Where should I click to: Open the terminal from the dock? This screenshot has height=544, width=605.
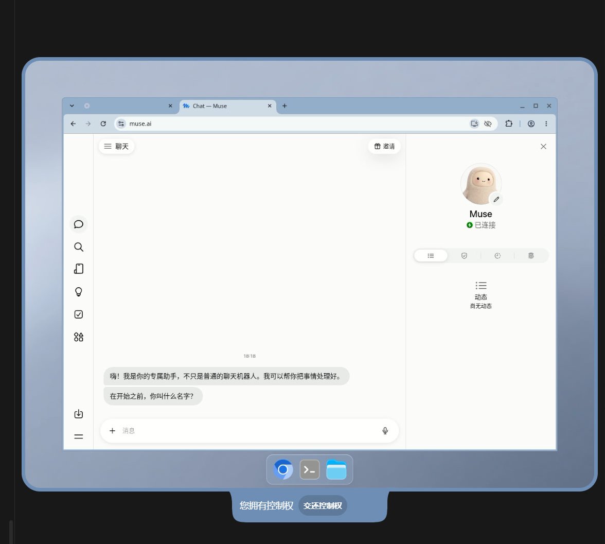pos(310,469)
